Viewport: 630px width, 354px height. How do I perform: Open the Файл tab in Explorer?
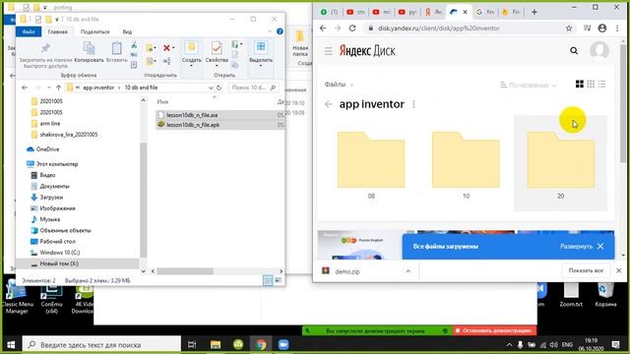point(29,31)
